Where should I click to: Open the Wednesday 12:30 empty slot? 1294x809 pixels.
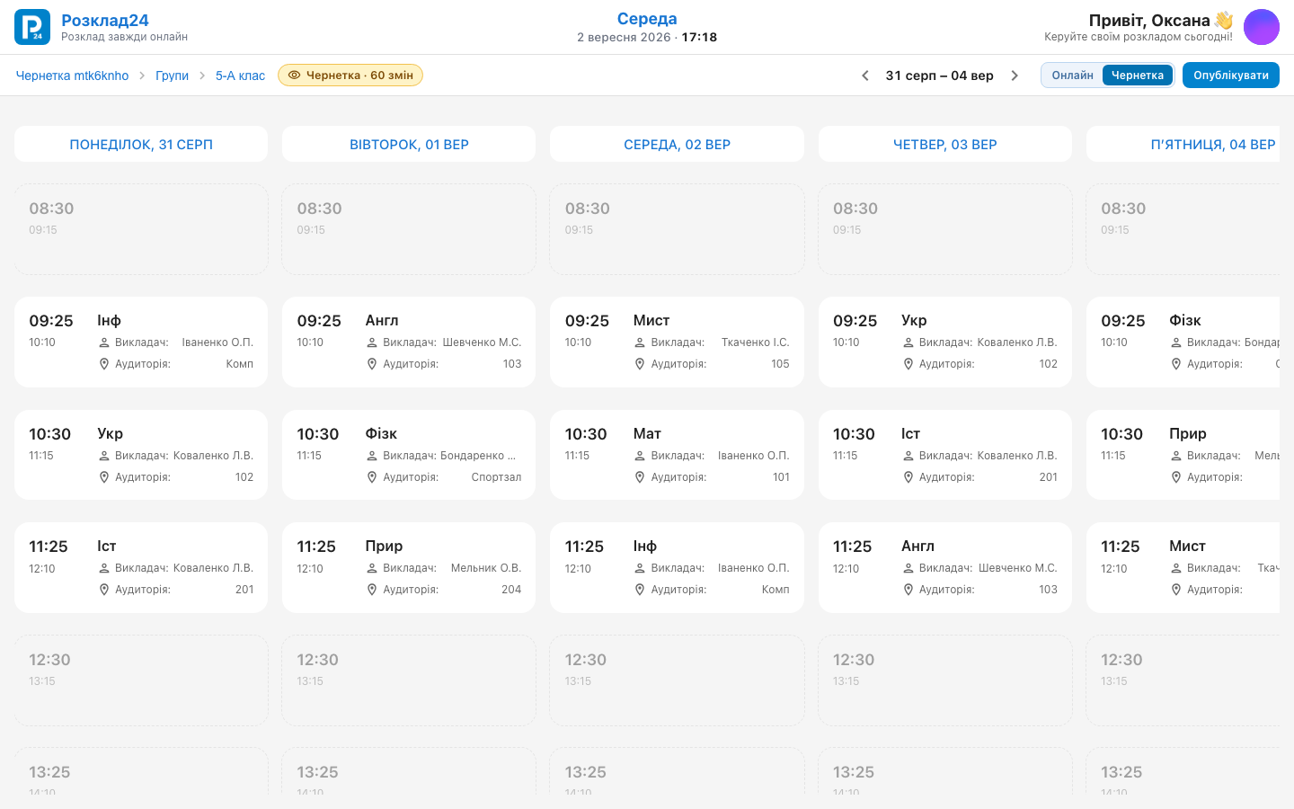point(677,680)
